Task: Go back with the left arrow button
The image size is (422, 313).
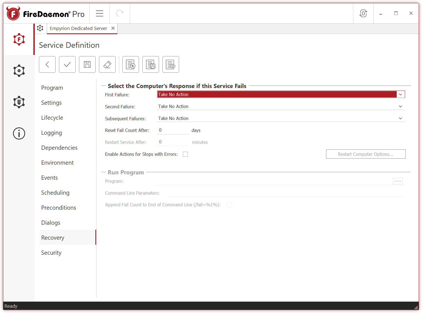Action: (x=47, y=64)
